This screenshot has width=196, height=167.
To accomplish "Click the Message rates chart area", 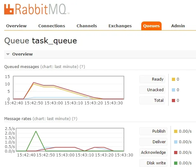I will (x=70, y=140).
